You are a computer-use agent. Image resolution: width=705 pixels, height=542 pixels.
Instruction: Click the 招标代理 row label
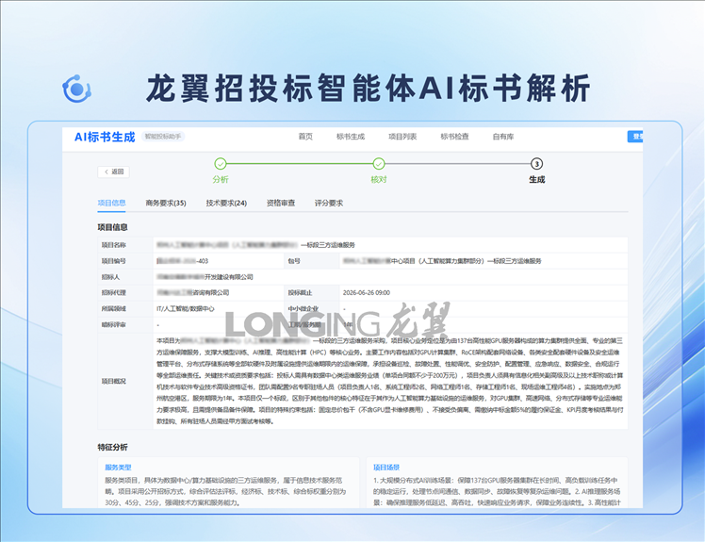pyautogui.click(x=113, y=293)
